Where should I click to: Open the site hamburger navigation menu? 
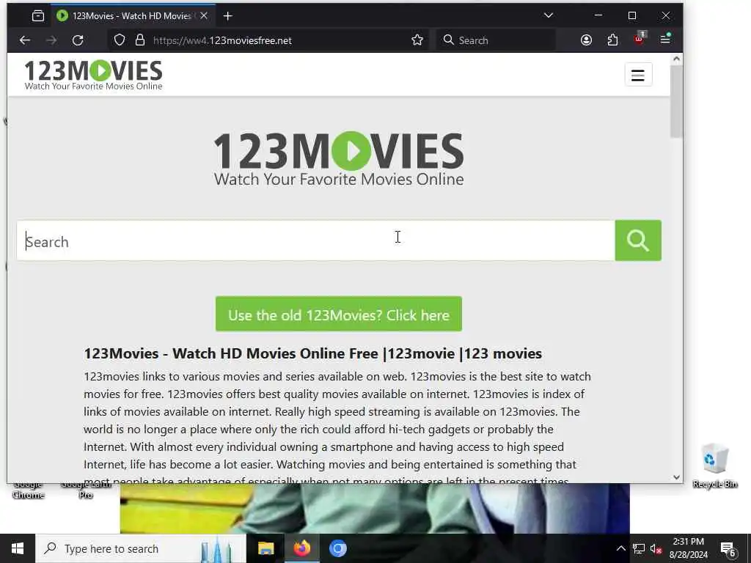pos(638,75)
